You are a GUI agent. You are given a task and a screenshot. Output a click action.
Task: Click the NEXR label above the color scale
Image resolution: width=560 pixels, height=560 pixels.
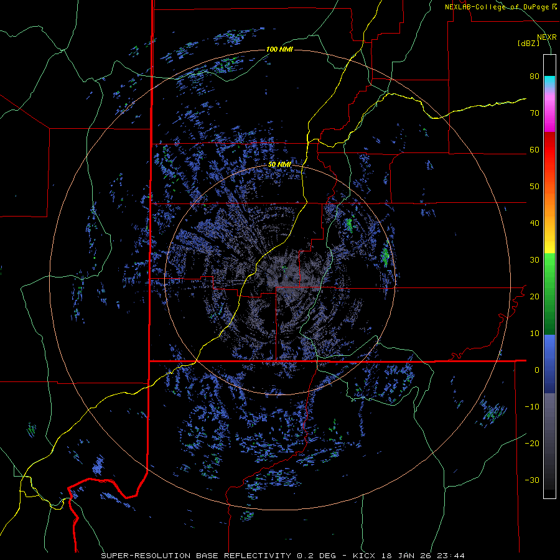547,37
